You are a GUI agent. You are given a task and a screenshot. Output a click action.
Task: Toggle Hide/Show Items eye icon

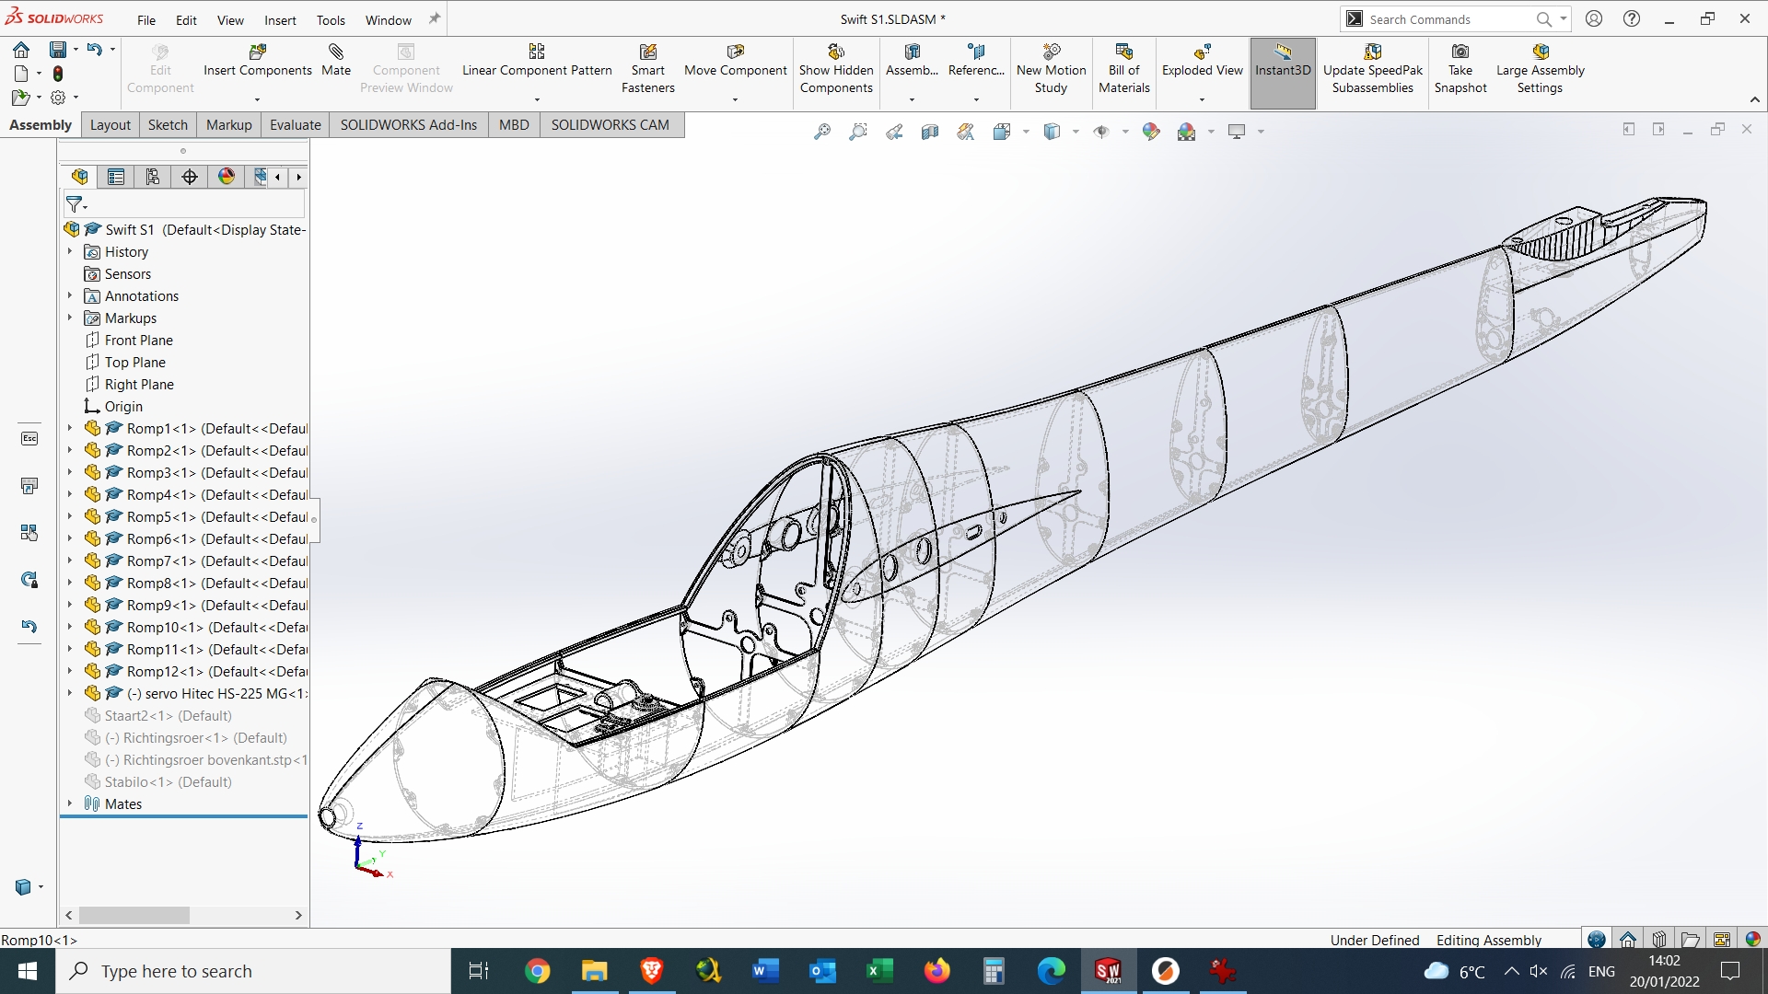[x=1103, y=132]
